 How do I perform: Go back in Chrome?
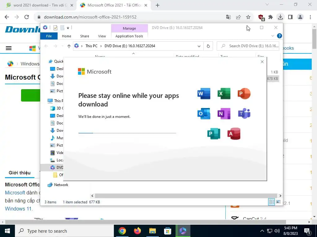click(x=7, y=17)
